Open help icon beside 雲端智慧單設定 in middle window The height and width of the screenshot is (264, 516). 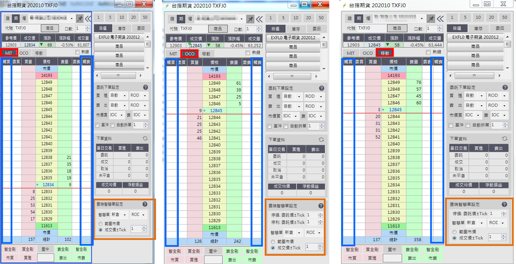click(320, 206)
